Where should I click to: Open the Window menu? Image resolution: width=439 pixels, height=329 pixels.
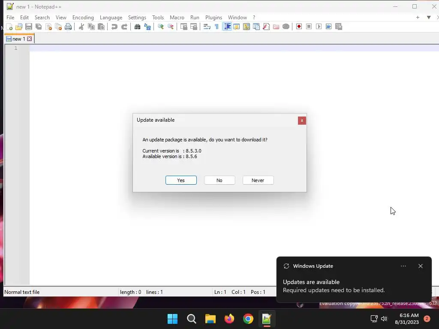click(x=237, y=17)
